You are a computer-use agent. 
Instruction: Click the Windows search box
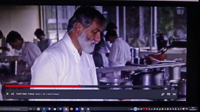point(13,109)
